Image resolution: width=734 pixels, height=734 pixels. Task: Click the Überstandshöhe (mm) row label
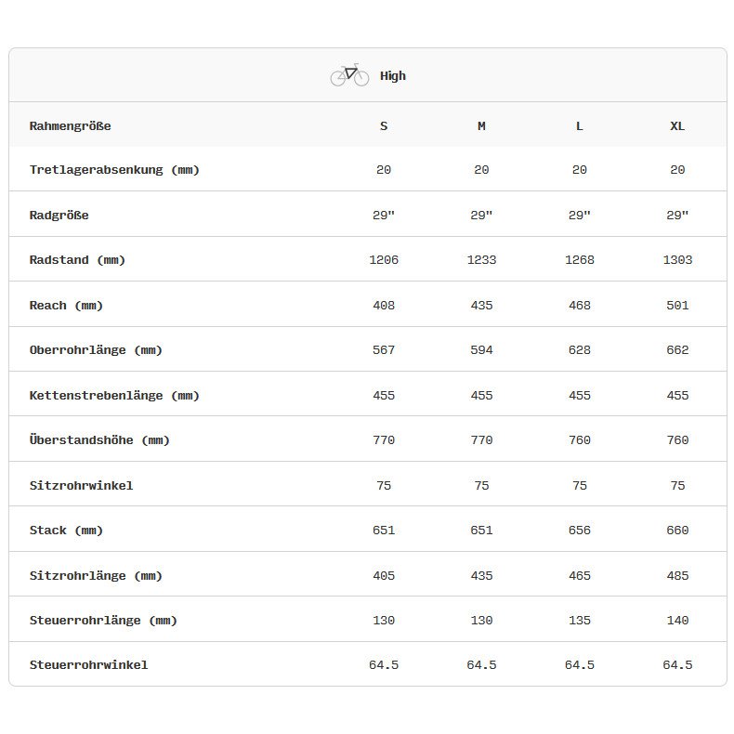(x=99, y=440)
